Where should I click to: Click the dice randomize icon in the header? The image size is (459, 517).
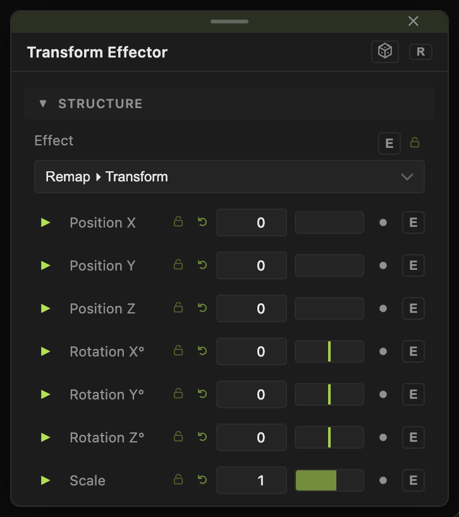point(385,52)
